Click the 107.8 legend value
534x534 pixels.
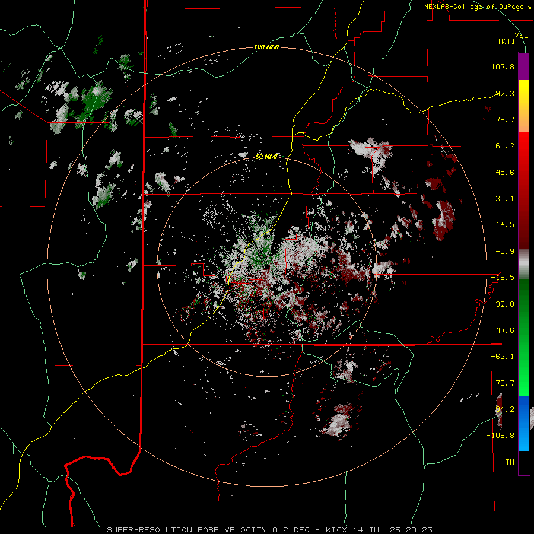503,66
